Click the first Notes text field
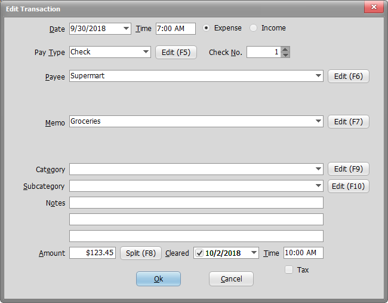This screenshot has height=303, width=388. (196, 203)
